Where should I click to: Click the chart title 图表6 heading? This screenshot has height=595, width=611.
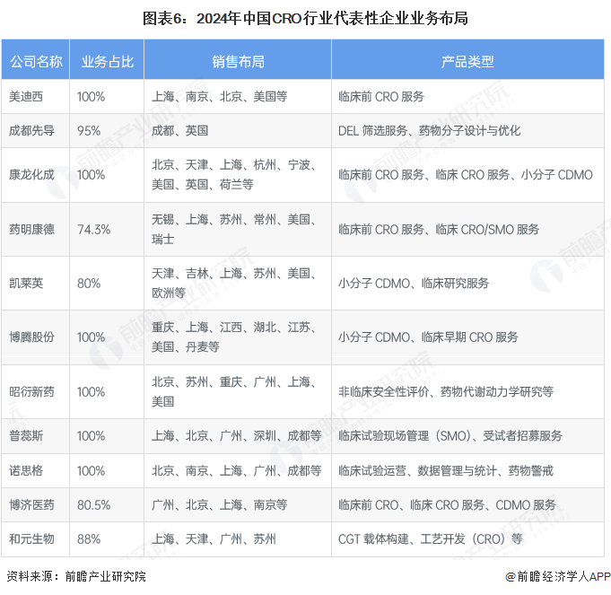point(305,17)
